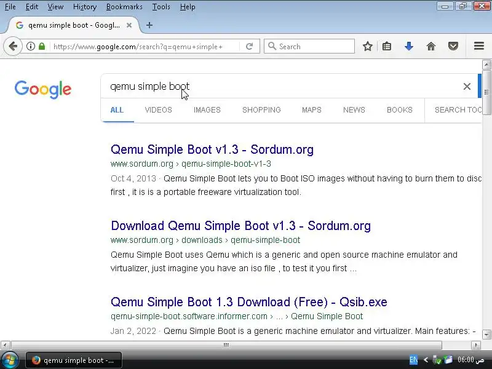Switch to BOOKS results tab
Viewport: 492px width, 369px height.
pyautogui.click(x=399, y=110)
